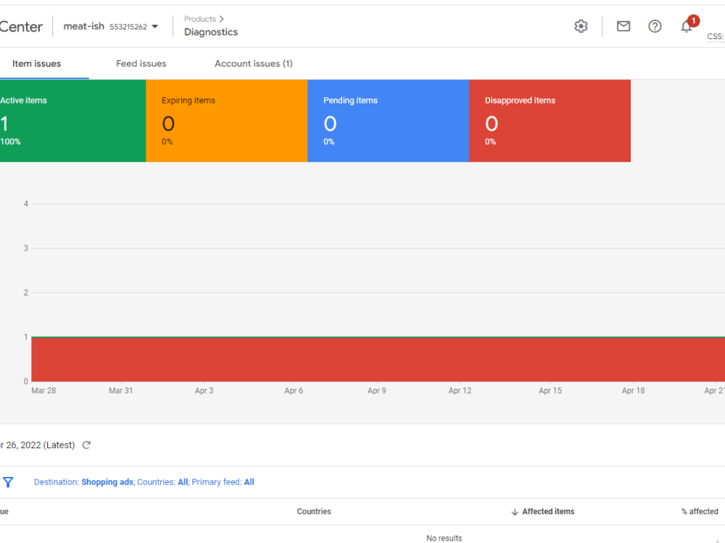Click the Apr 12 chart axis label
The image size is (725, 543).
pyautogui.click(x=460, y=391)
